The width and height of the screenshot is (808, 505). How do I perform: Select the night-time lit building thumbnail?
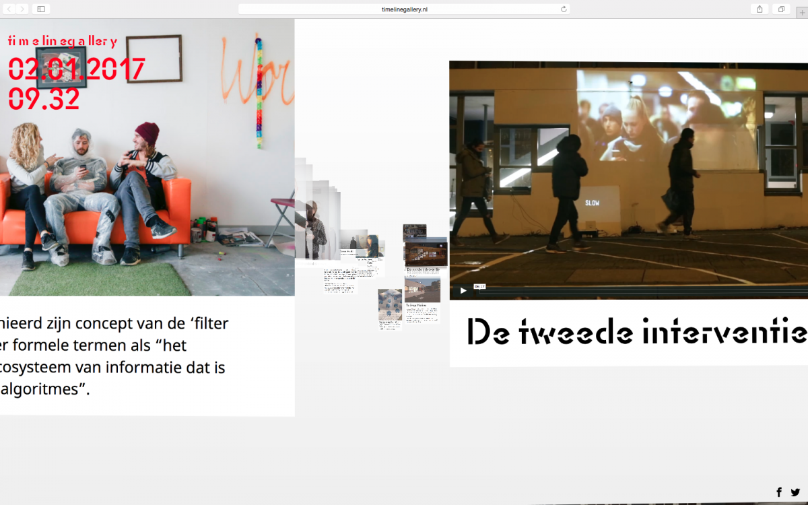point(426,253)
